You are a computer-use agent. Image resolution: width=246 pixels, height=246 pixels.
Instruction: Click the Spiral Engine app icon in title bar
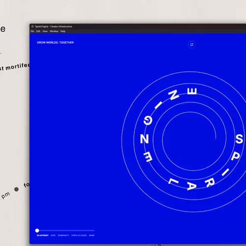pos(32,27)
